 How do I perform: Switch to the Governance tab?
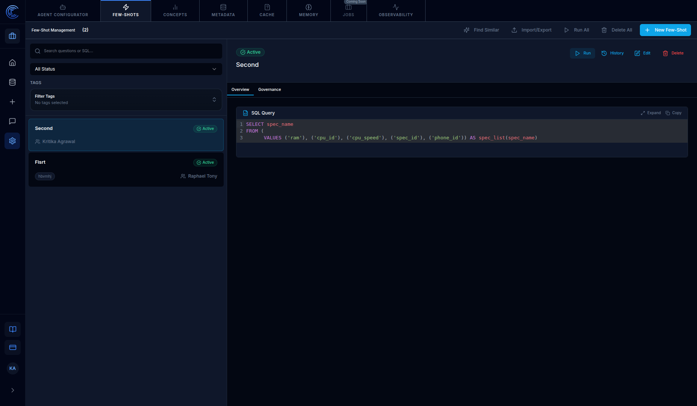pos(270,89)
